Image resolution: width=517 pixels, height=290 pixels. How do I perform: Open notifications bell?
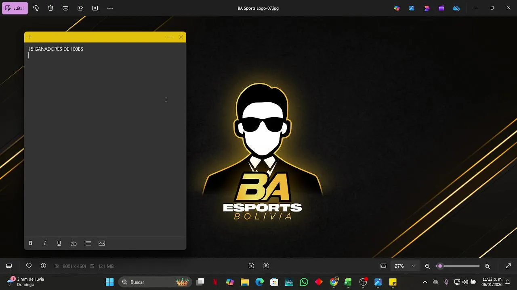tap(508, 282)
